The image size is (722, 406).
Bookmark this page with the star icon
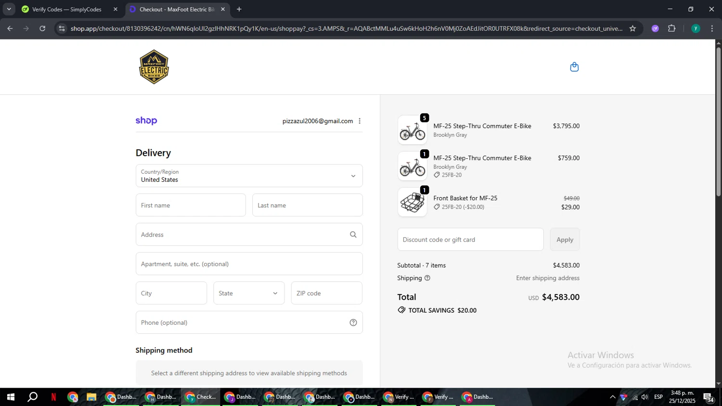pos(632,28)
